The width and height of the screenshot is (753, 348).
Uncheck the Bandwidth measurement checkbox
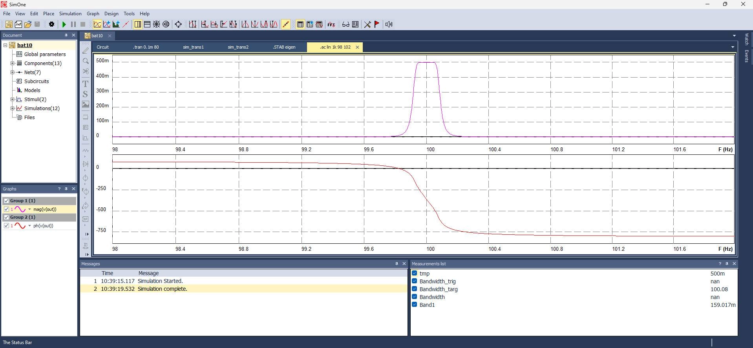pyautogui.click(x=415, y=297)
